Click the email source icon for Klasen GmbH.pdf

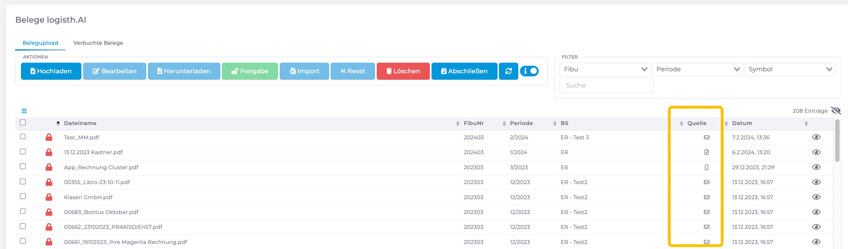pyautogui.click(x=706, y=197)
